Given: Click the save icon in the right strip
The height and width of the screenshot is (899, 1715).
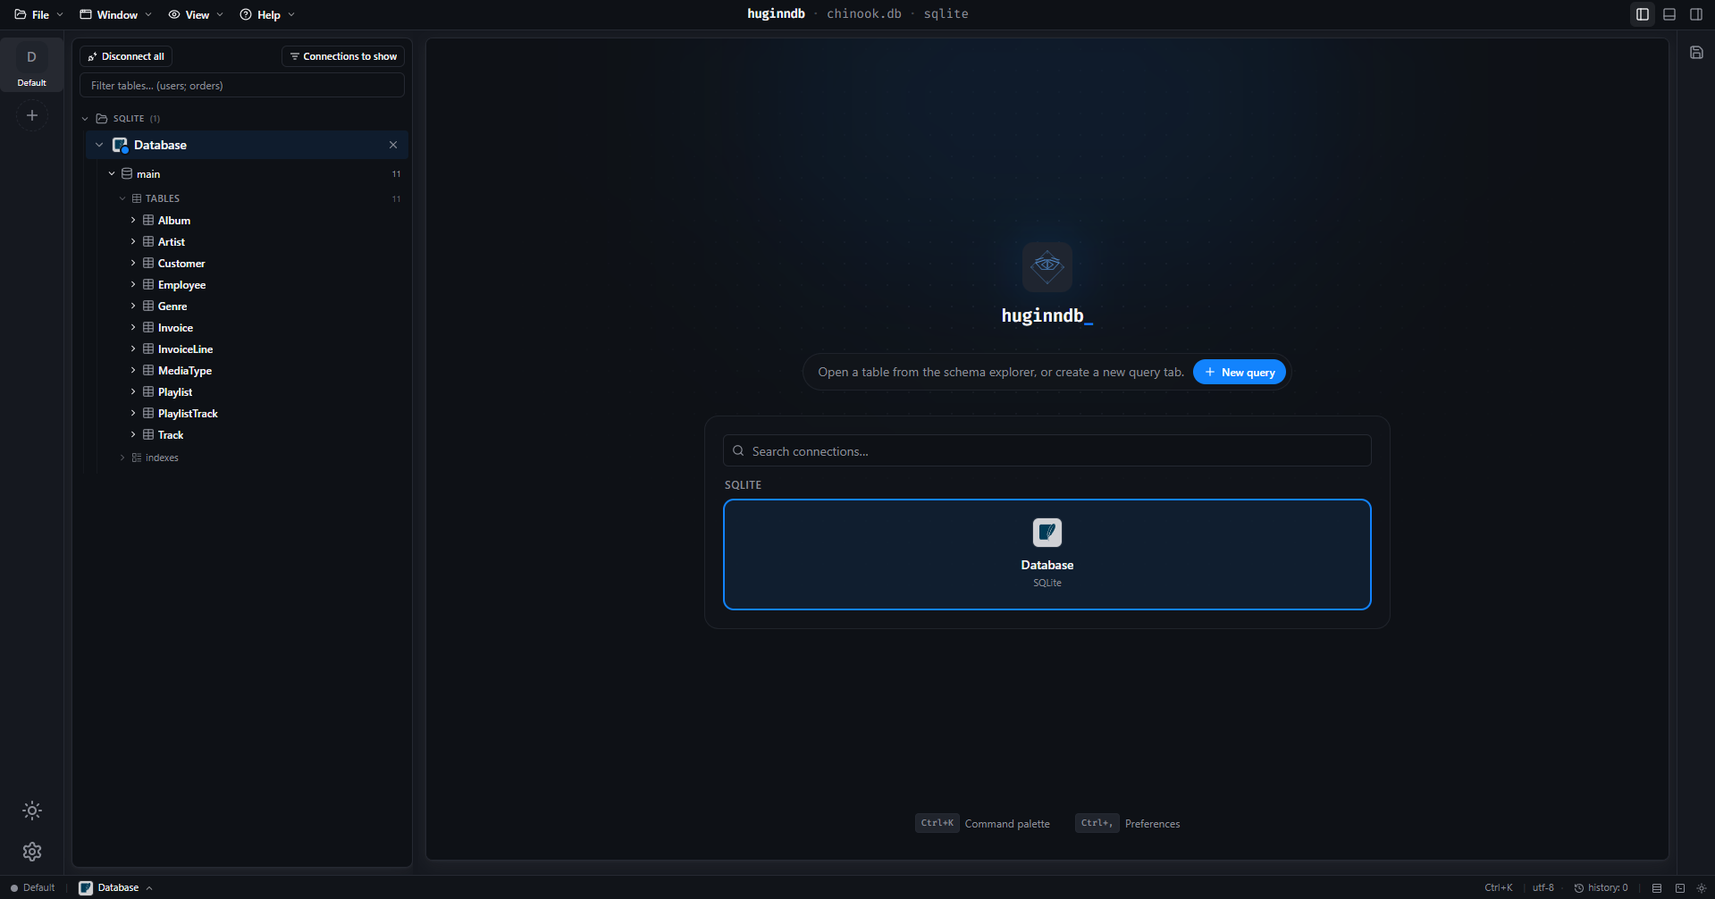Looking at the screenshot, I should [1696, 53].
